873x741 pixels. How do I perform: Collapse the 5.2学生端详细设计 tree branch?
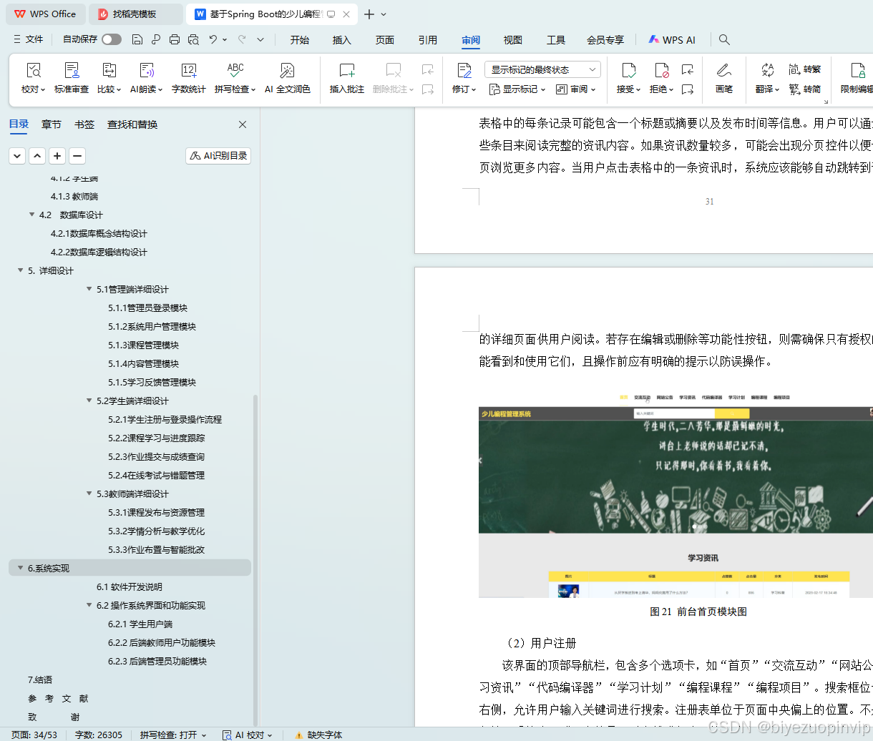point(89,401)
